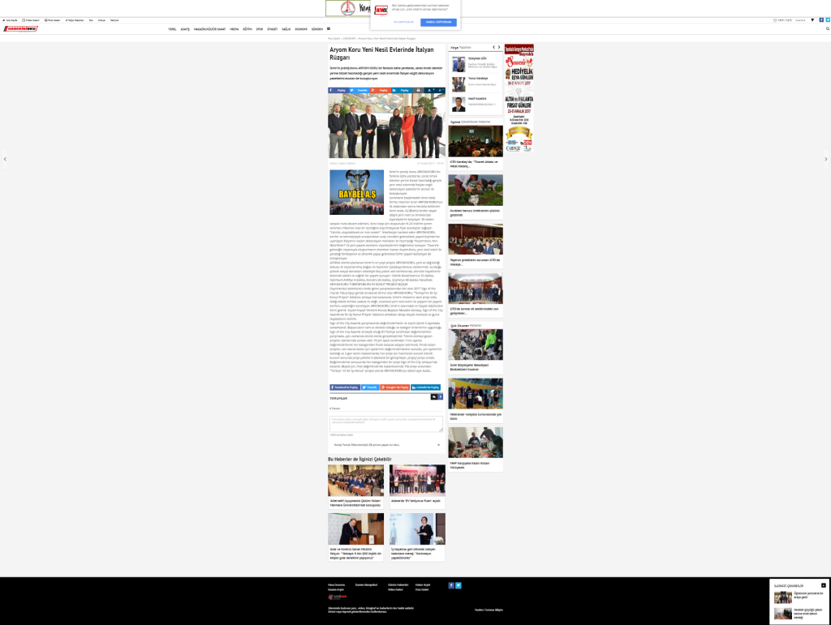831x625 pixels.
Task: Open the main article group photo
Action: pyautogui.click(x=386, y=126)
